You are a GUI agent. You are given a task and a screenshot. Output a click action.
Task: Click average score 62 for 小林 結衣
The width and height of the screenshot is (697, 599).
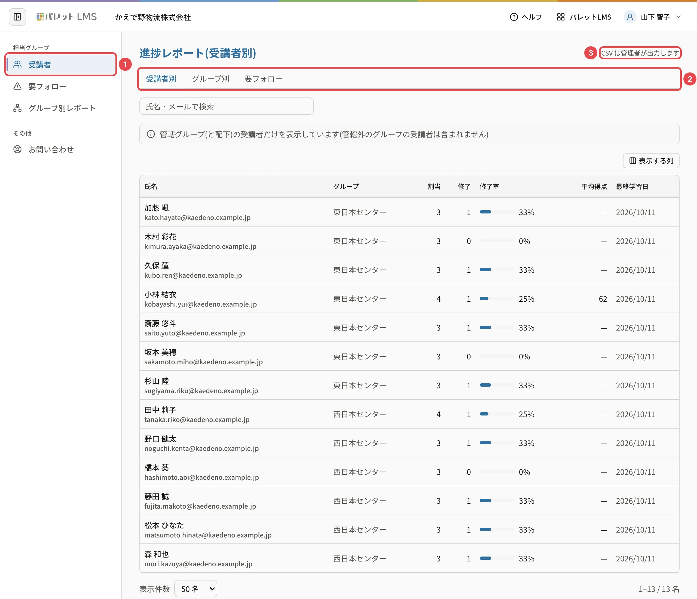pyautogui.click(x=603, y=299)
